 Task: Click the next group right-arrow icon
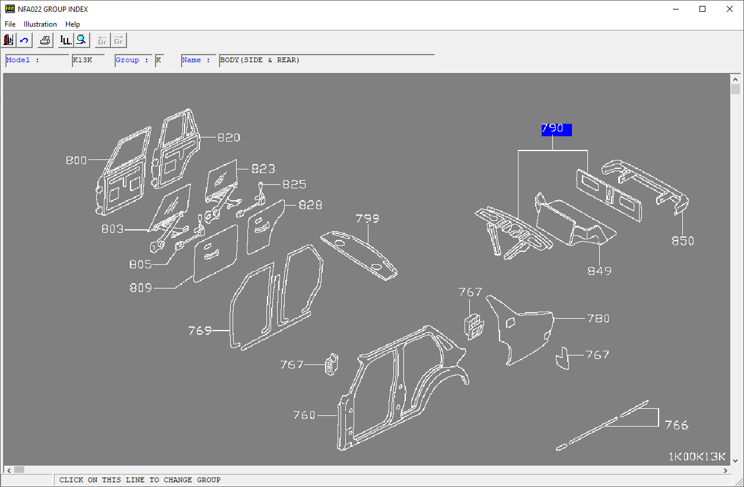(x=119, y=40)
